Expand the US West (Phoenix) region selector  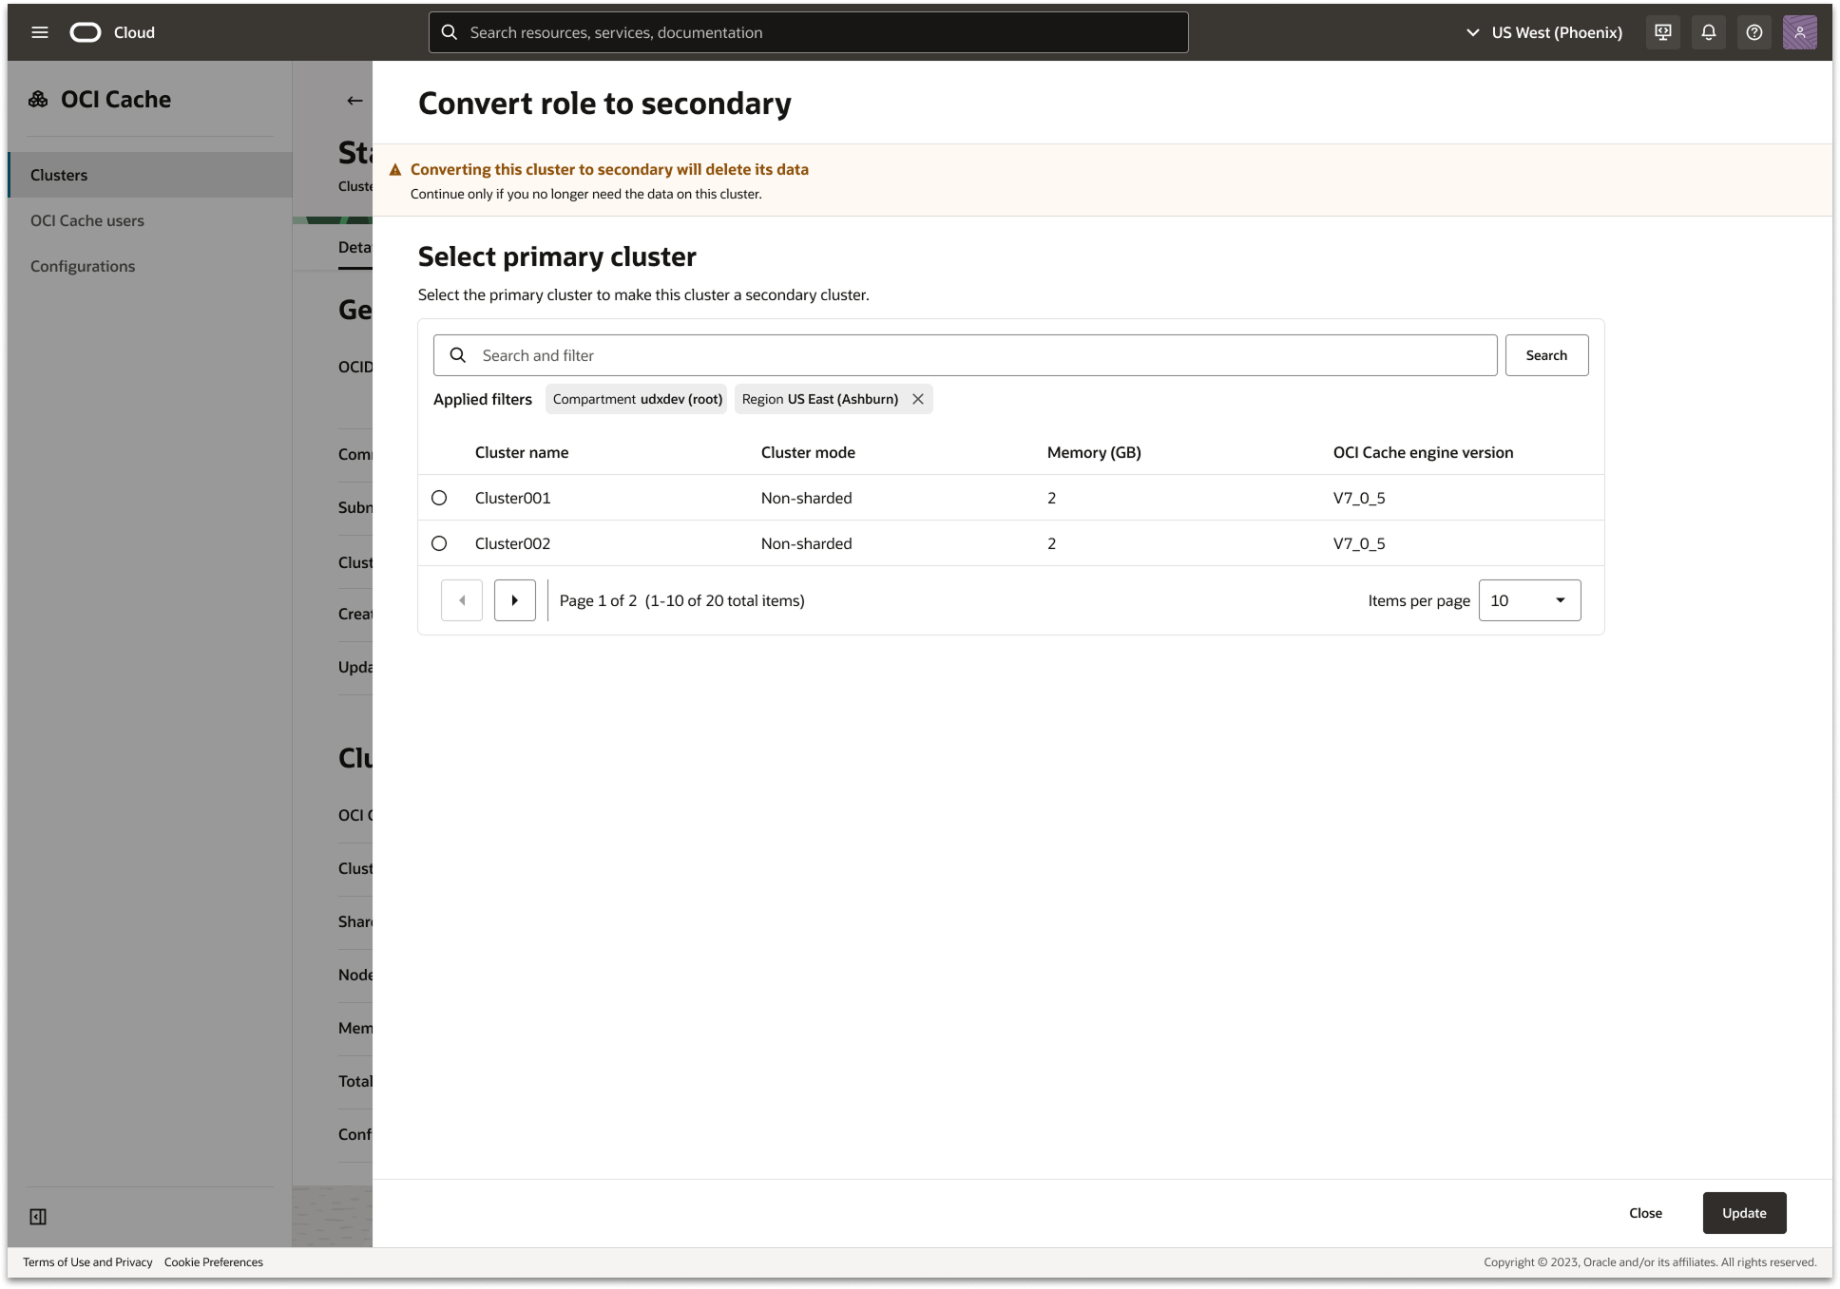[1544, 32]
